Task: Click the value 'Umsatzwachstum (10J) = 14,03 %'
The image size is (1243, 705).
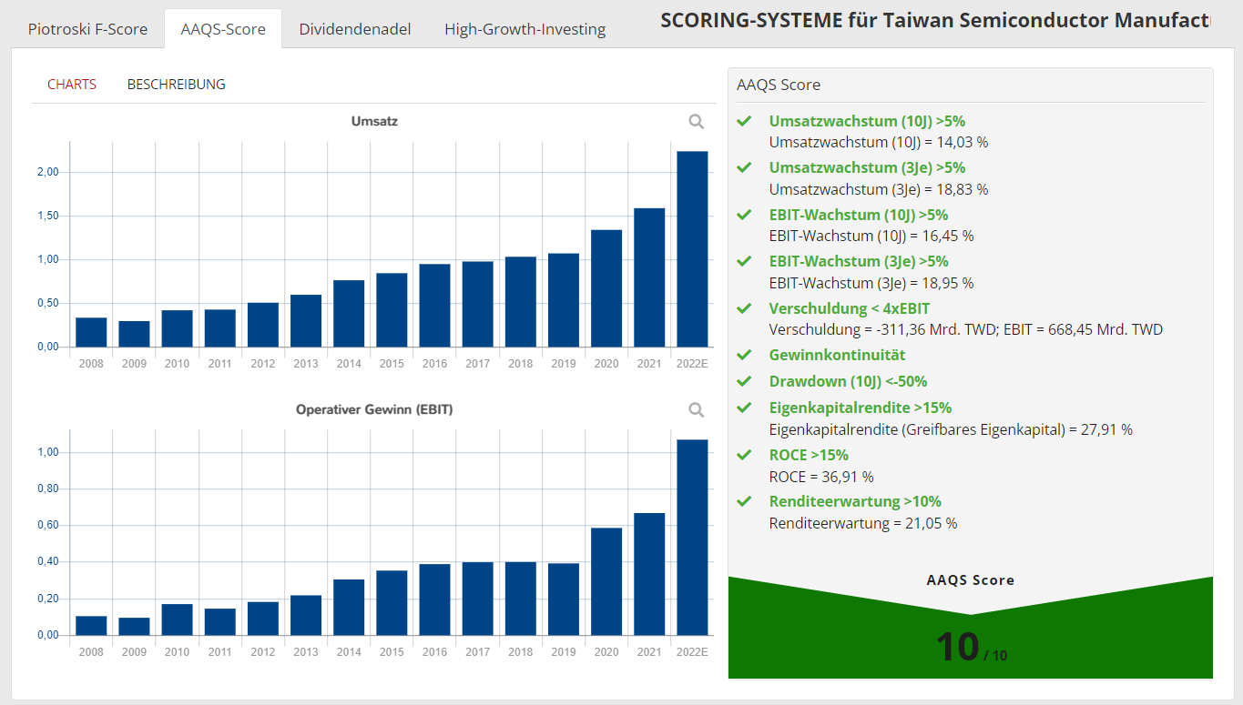Action: tap(879, 142)
